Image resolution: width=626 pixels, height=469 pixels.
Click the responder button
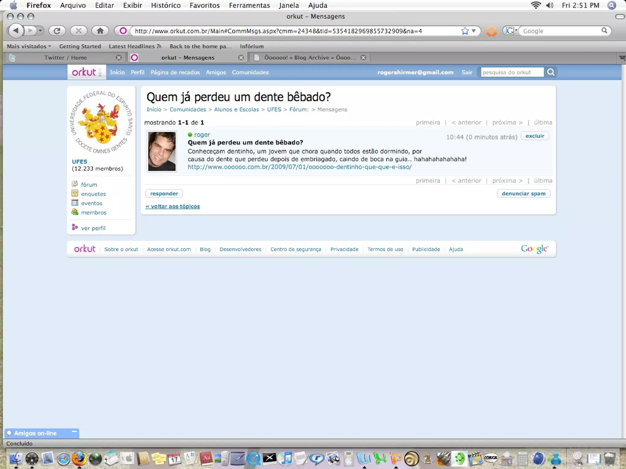(164, 194)
